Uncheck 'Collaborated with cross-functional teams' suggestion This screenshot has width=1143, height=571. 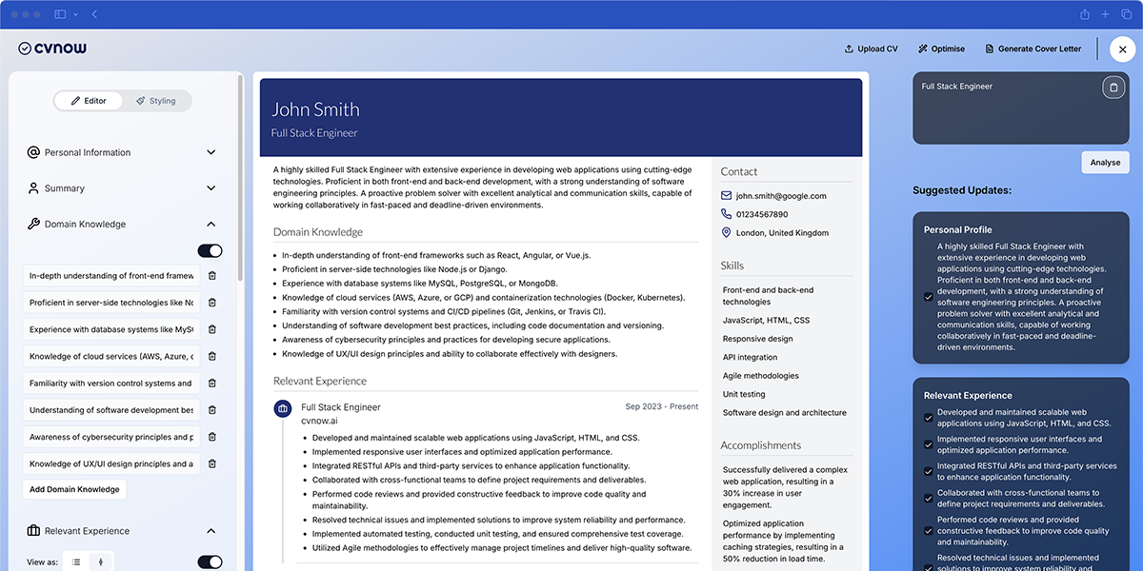(929, 498)
